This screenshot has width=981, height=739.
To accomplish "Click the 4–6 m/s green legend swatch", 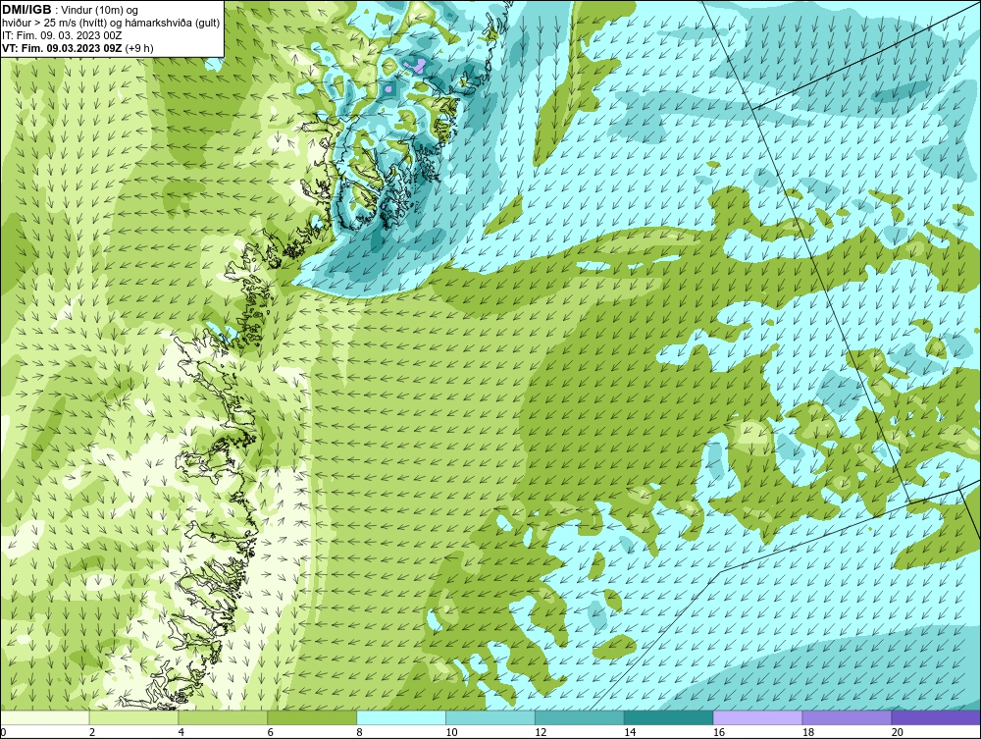I will pyautogui.click(x=223, y=717).
